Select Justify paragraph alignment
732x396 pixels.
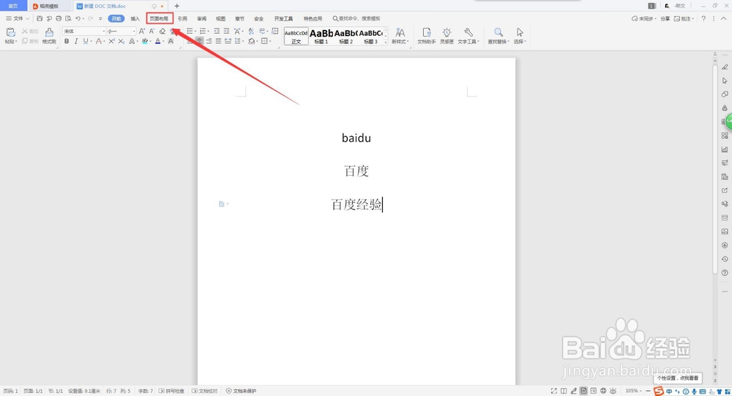tap(218, 41)
